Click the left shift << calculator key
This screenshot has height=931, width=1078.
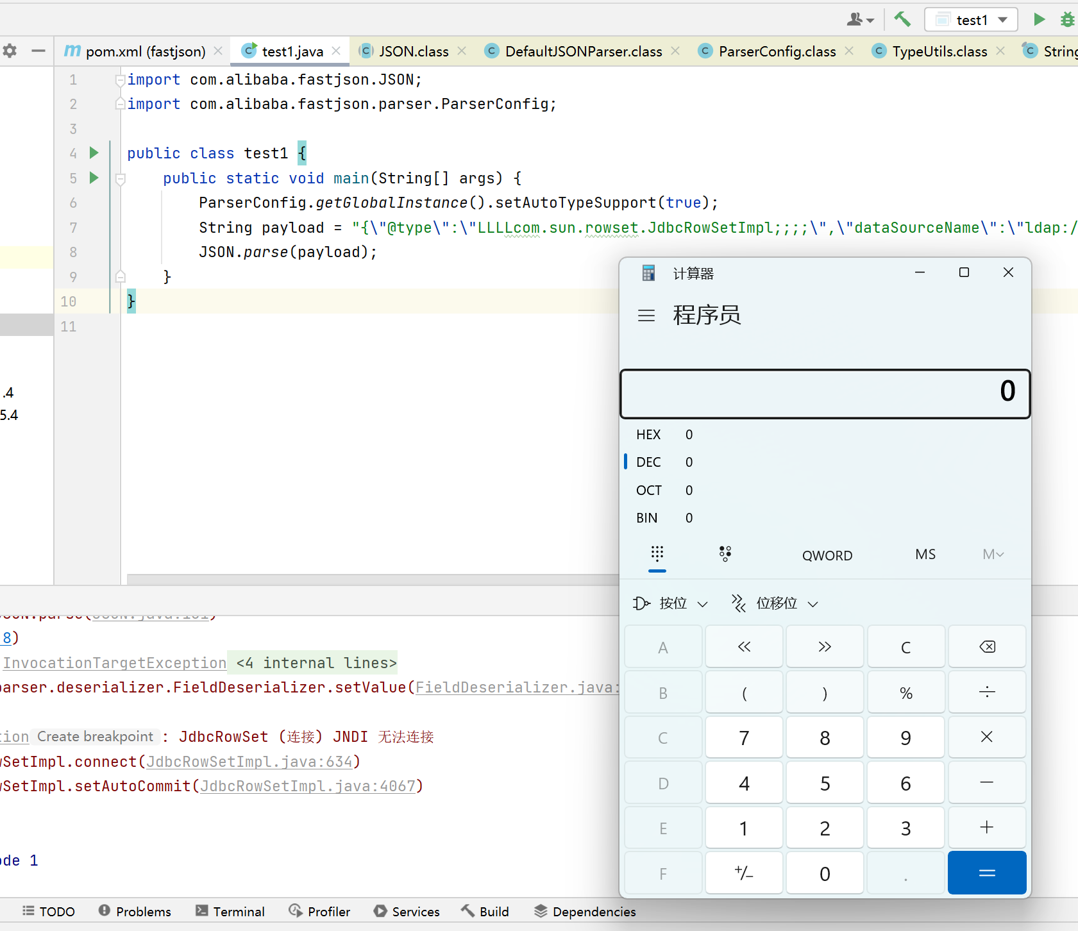(x=744, y=647)
